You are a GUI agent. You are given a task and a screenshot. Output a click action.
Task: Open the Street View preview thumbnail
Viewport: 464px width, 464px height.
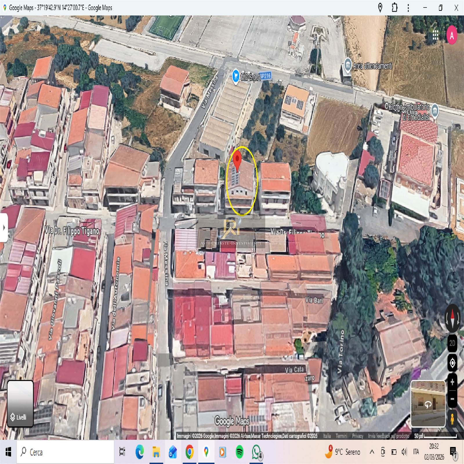click(x=428, y=404)
